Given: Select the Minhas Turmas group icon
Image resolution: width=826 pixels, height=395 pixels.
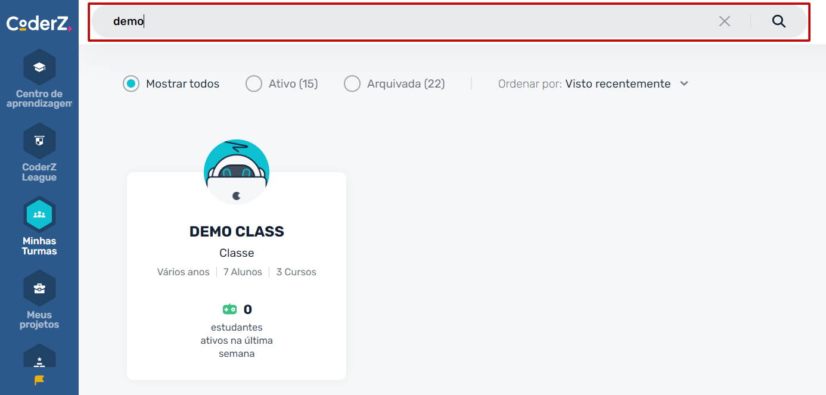Looking at the screenshot, I should click(39, 214).
